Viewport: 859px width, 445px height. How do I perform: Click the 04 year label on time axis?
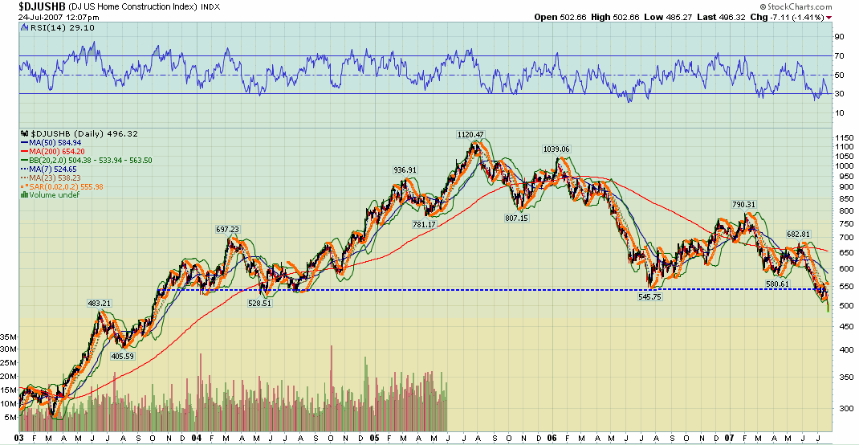tap(197, 438)
